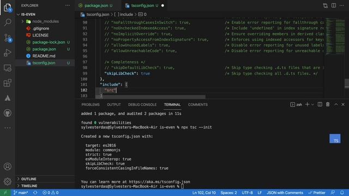The image size is (349, 196).
Task: Open the COMMENTS panel tab
Action: (197, 105)
